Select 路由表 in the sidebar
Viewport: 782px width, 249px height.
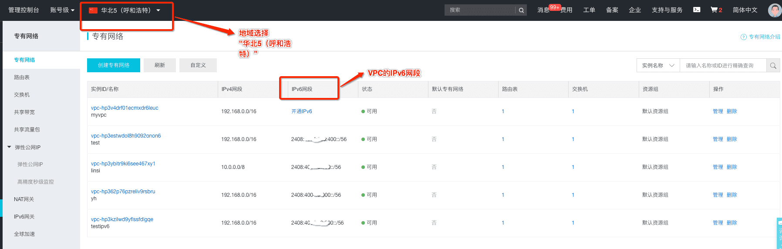pyautogui.click(x=22, y=77)
